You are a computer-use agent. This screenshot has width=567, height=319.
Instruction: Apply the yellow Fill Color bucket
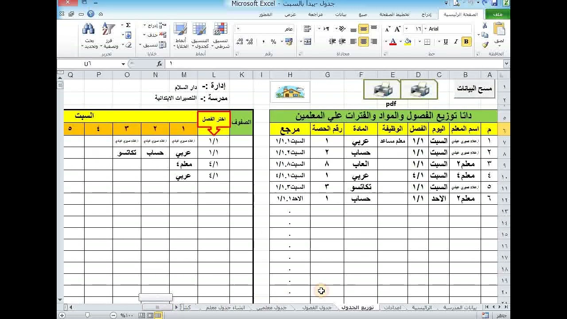(x=408, y=42)
